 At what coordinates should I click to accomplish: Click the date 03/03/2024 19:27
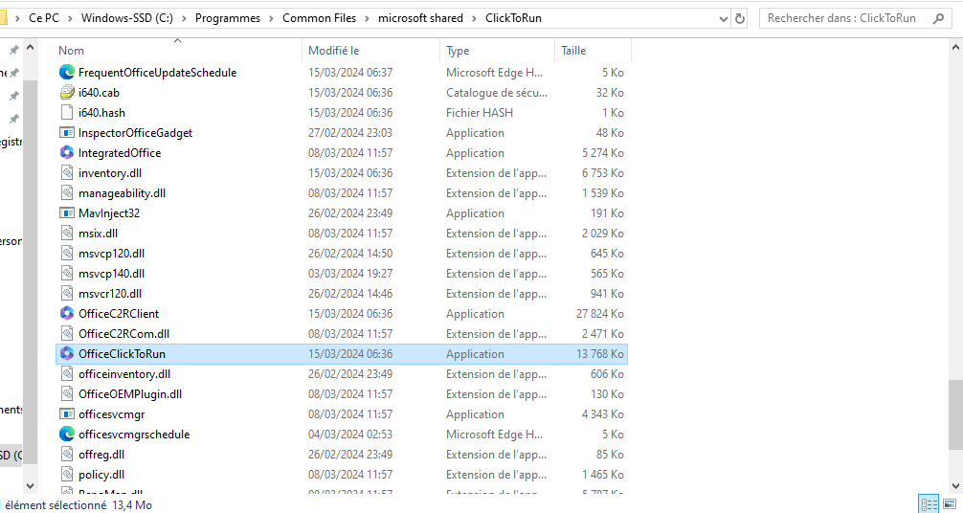tap(350, 274)
